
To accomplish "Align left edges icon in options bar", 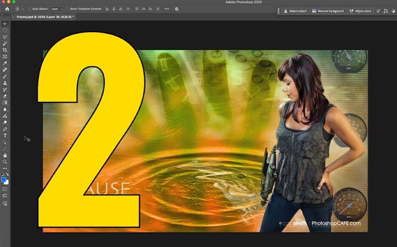I will click(x=107, y=9).
